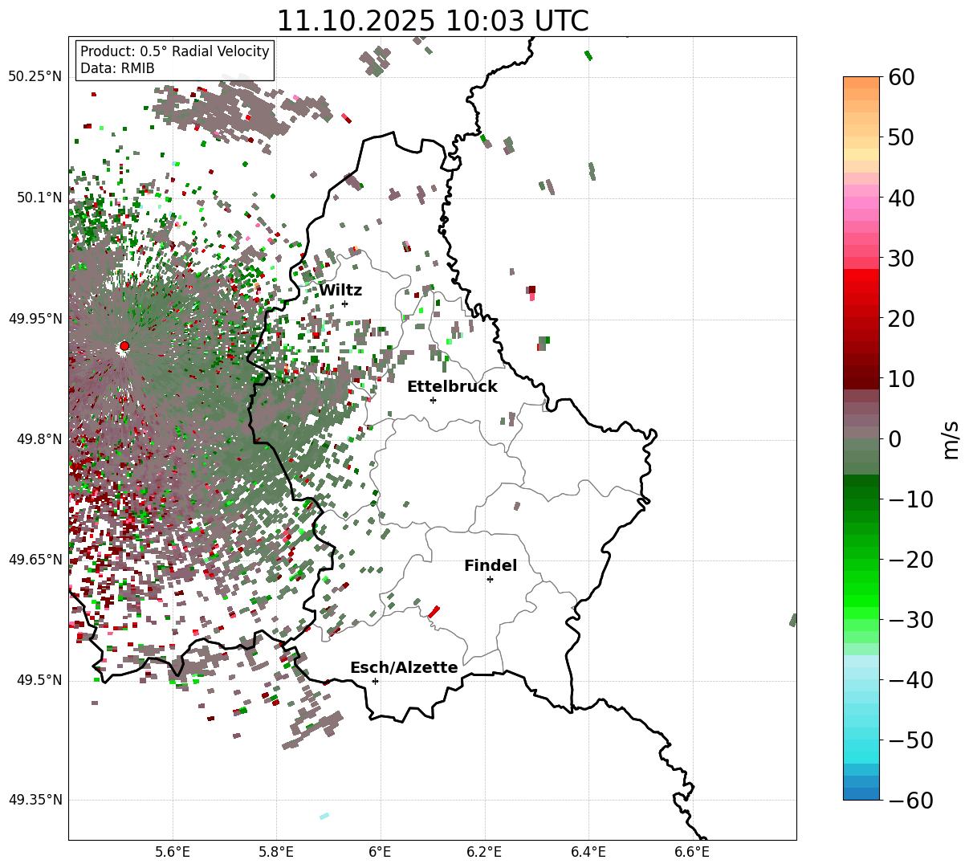This screenshot has height=868, width=969.
Task: Click the Esch/Alzette city label
Action: (x=404, y=668)
